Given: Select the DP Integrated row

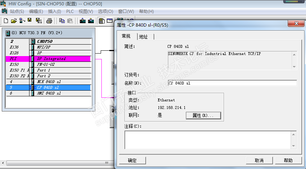Looking at the screenshot, I should click(x=49, y=59).
